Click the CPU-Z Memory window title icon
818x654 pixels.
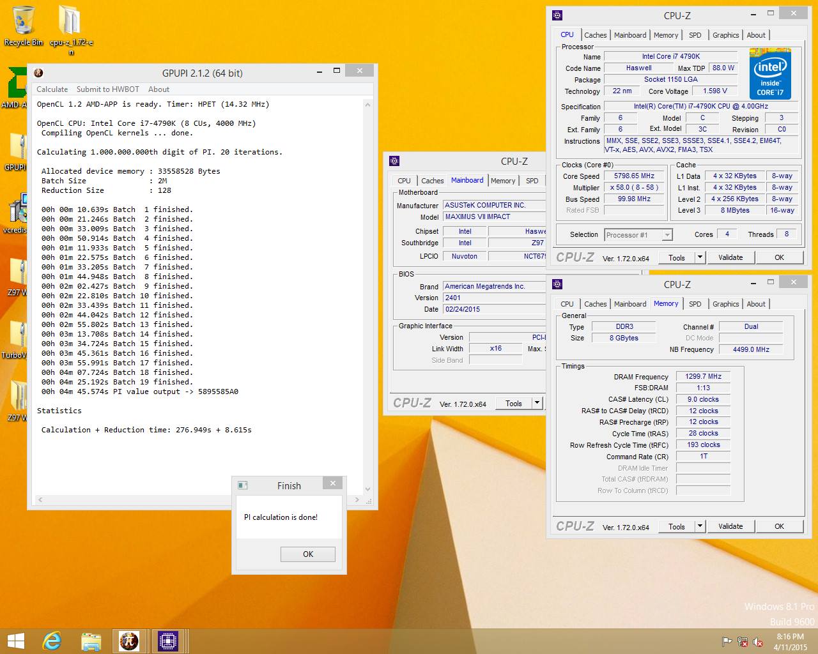[x=557, y=284]
